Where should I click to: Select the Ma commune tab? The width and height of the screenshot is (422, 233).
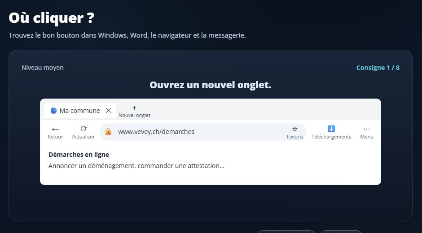click(80, 111)
